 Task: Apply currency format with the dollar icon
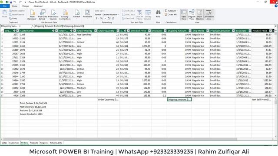96,18
